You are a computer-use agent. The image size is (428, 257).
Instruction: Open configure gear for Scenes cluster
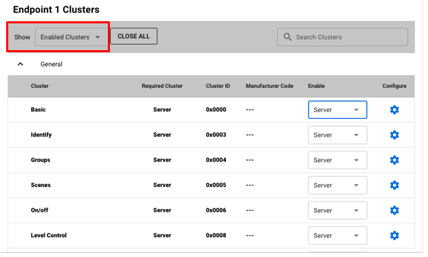(x=394, y=185)
